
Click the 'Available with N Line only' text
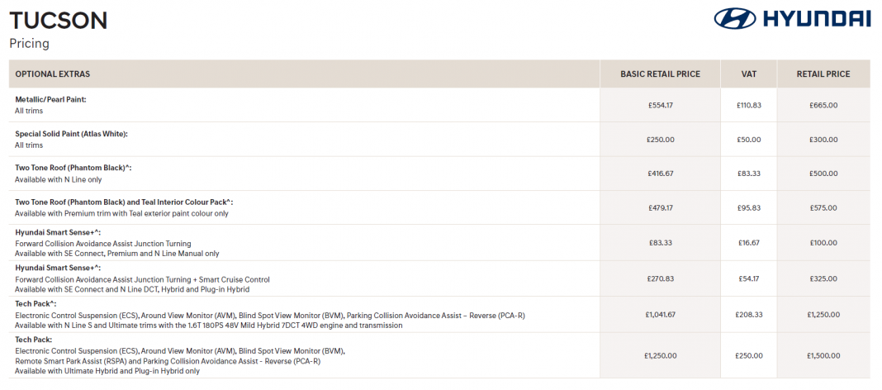click(59, 179)
